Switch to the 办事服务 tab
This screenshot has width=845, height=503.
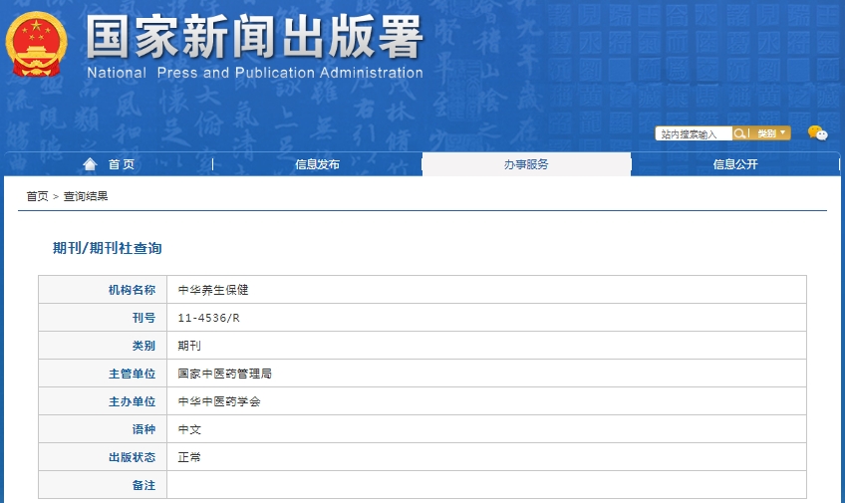tap(526, 164)
